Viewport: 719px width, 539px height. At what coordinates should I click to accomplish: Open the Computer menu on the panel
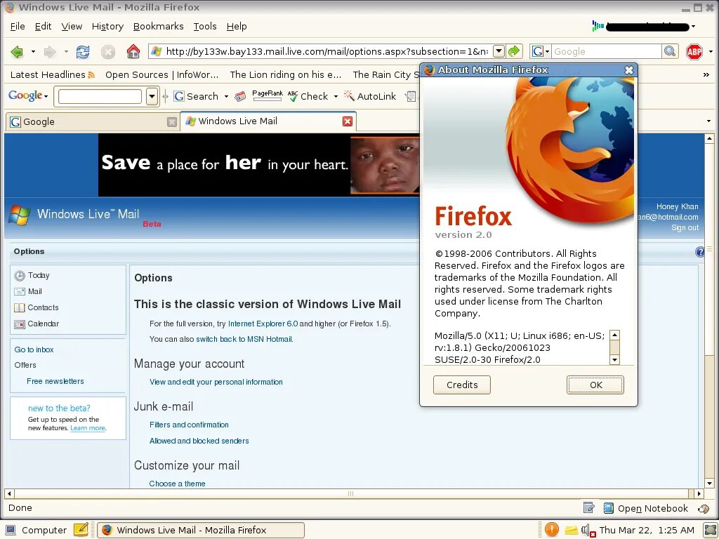click(x=35, y=530)
